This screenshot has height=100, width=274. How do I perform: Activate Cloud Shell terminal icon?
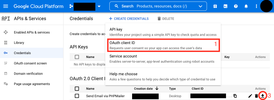click(225, 6)
